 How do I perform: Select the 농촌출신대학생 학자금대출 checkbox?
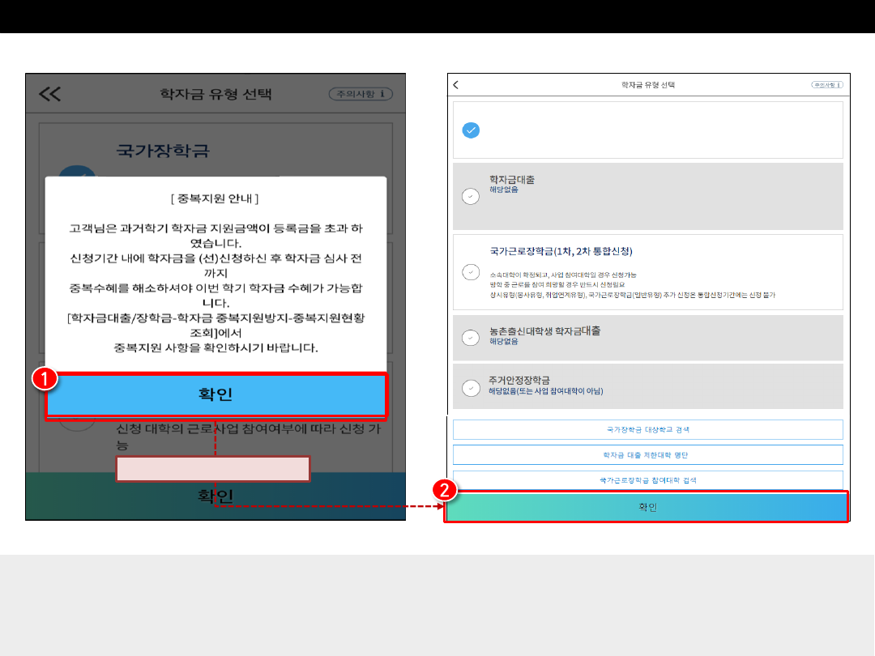[470, 337]
